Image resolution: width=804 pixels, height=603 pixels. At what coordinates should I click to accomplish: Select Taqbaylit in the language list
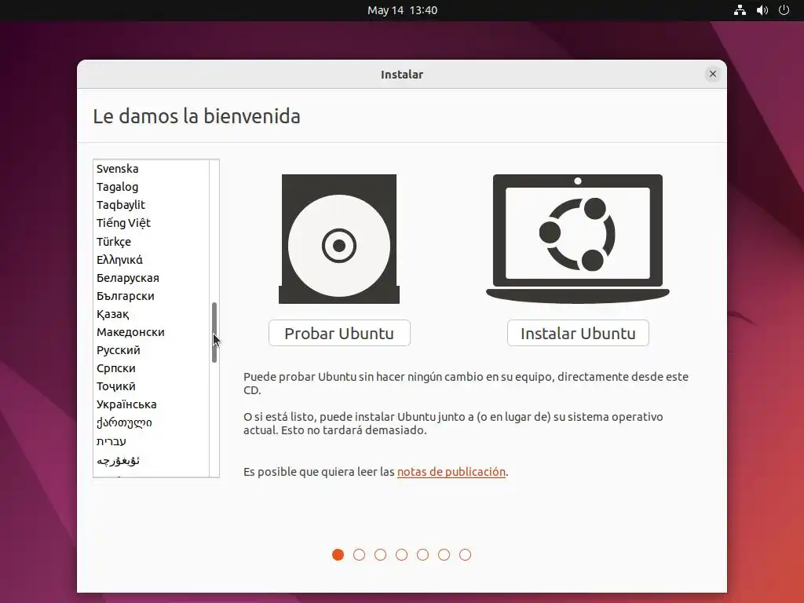(x=152, y=205)
